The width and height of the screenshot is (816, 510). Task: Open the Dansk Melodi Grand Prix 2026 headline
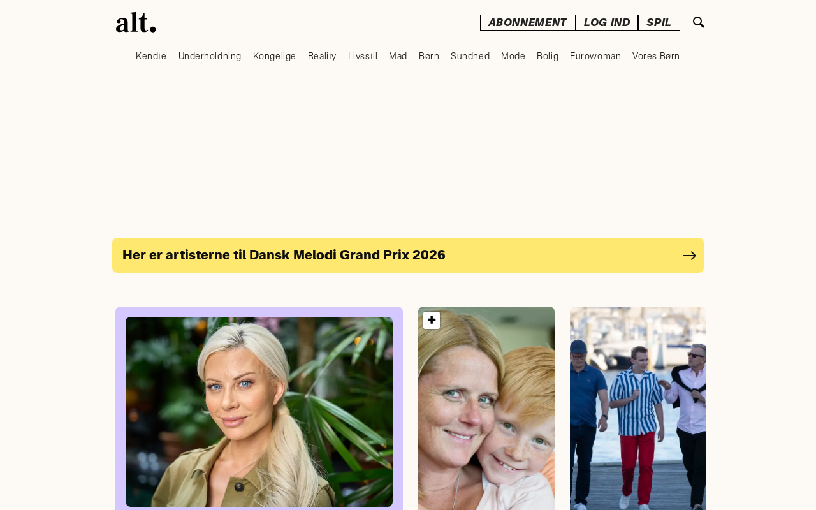[284, 255]
